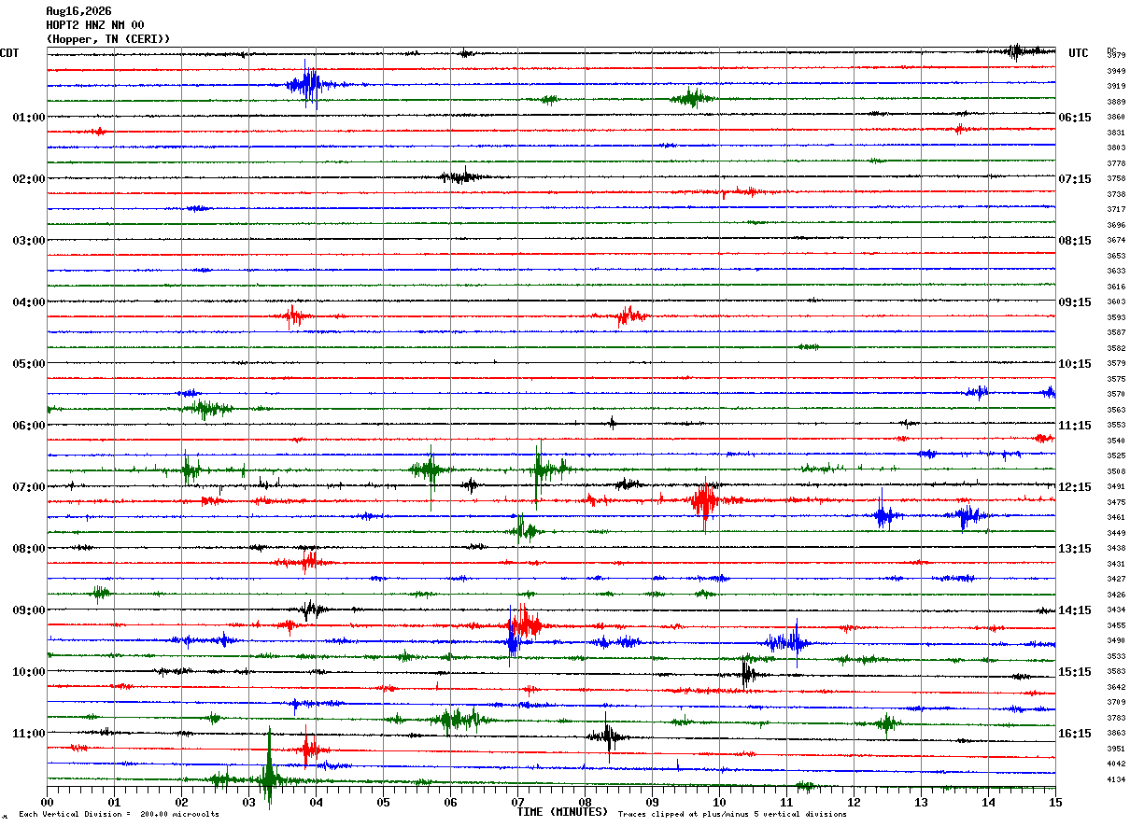This screenshot has width=1130, height=827.
Task: Select the 07:00 CDT hour label
Action: click(29, 487)
